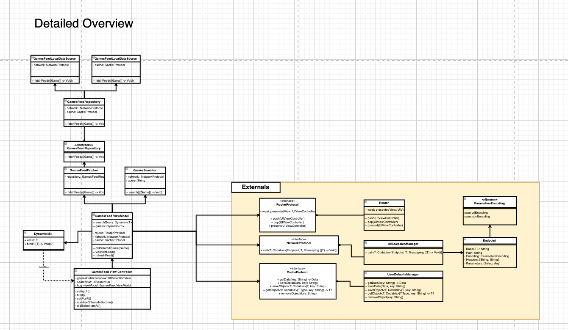Select the NetworkProtocol interface box
568x330 pixels.
coord(299,245)
